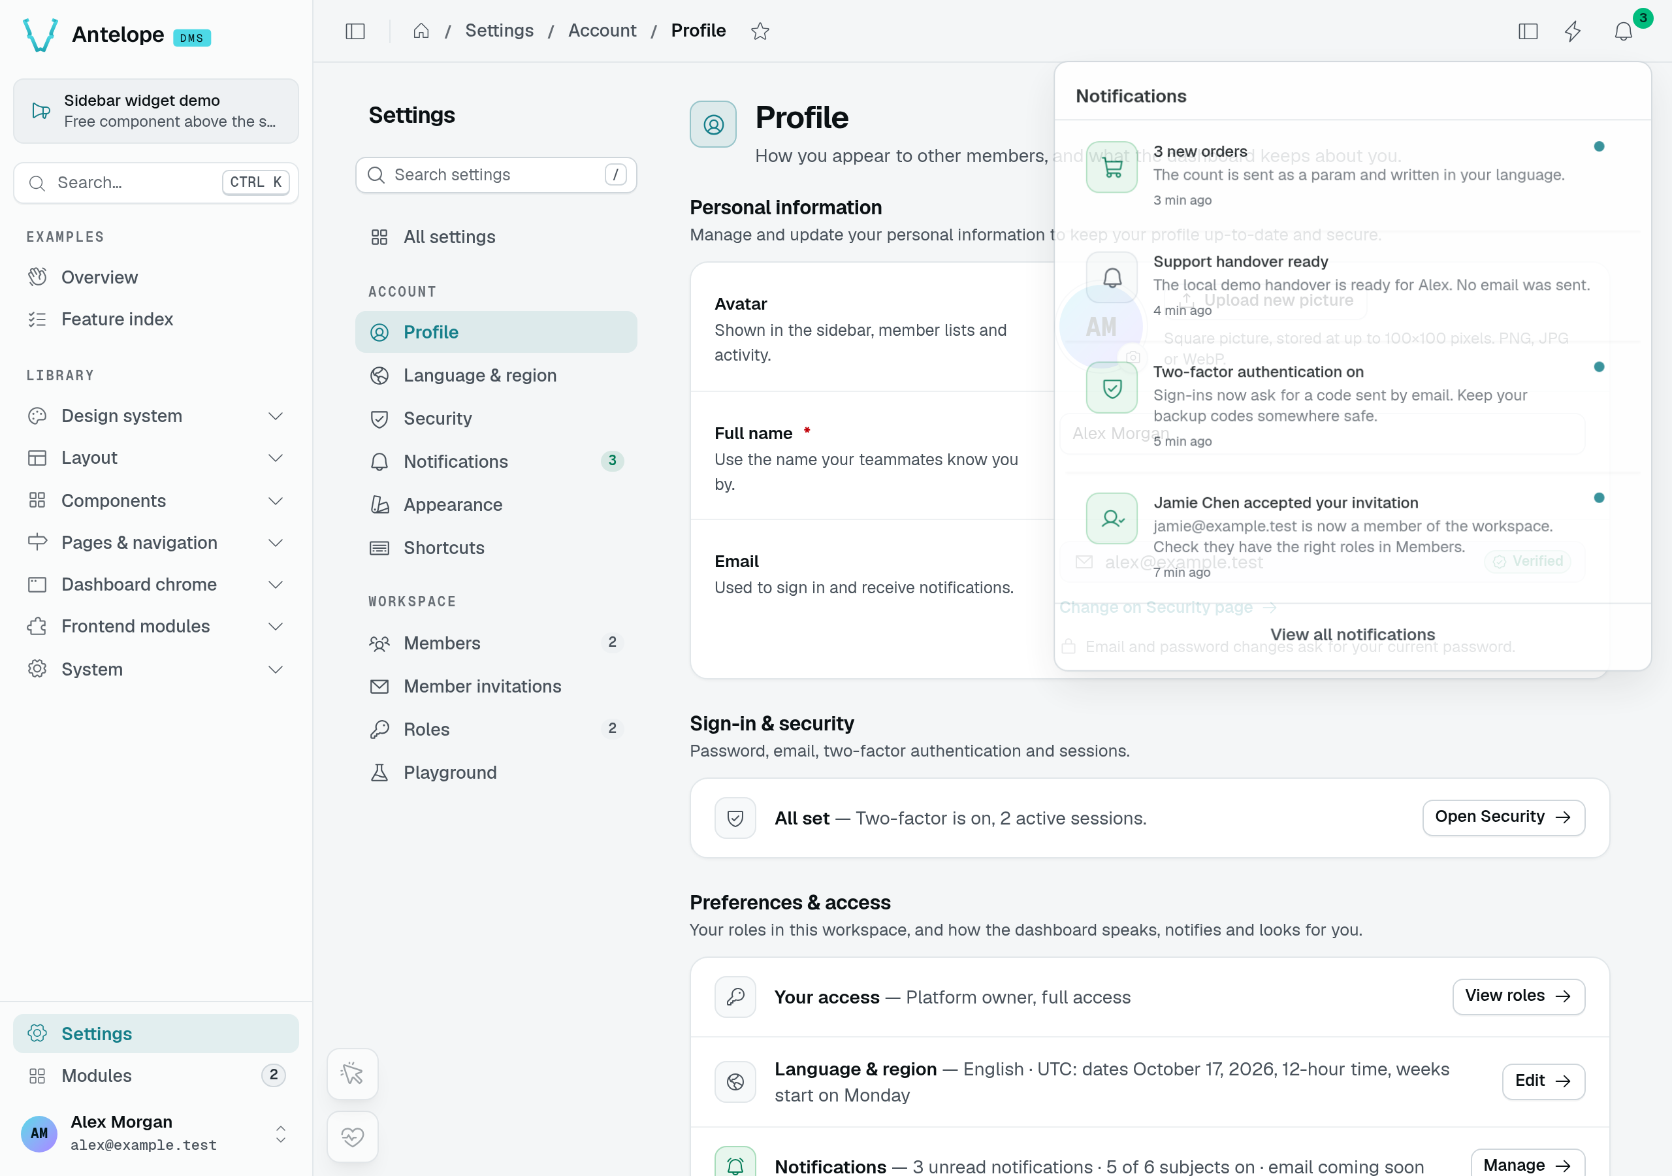Screen dimensions: 1672x1176
Task: Go to Shortcuts settings
Action: click(496, 547)
